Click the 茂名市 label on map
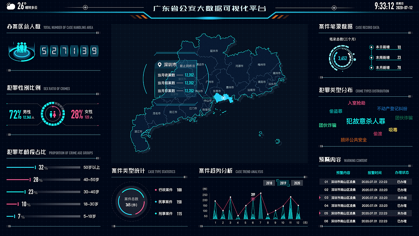 tap(156, 113)
